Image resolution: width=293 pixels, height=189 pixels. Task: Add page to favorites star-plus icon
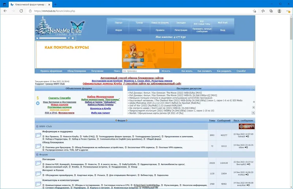pyautogui.click(x=254, y=11)
